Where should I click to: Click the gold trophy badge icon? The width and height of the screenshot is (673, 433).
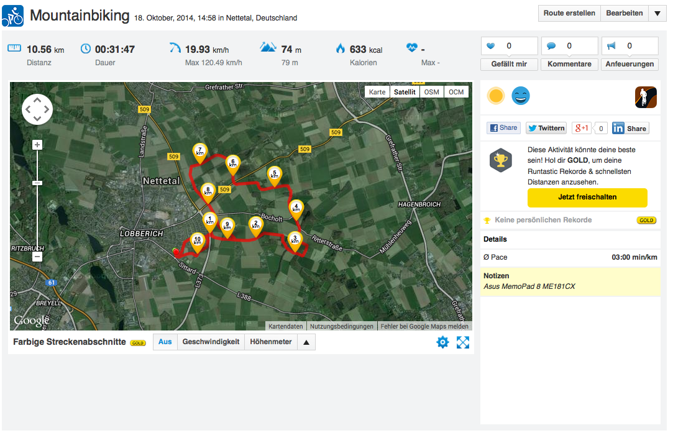tap(501, 160)
